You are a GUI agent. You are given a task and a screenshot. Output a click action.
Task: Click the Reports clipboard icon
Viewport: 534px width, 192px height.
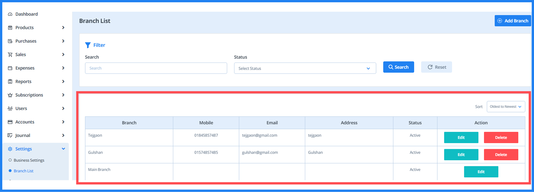[10, 82]
